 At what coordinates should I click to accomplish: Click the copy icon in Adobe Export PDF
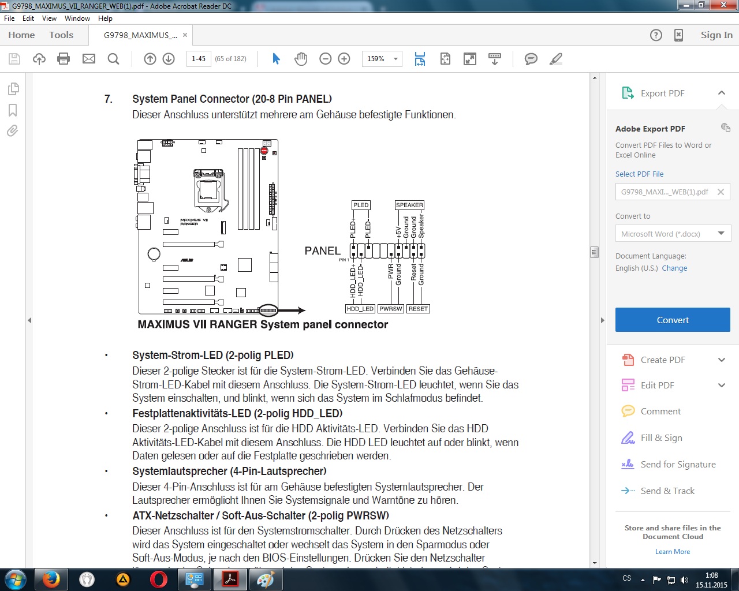tap(726, 128)
